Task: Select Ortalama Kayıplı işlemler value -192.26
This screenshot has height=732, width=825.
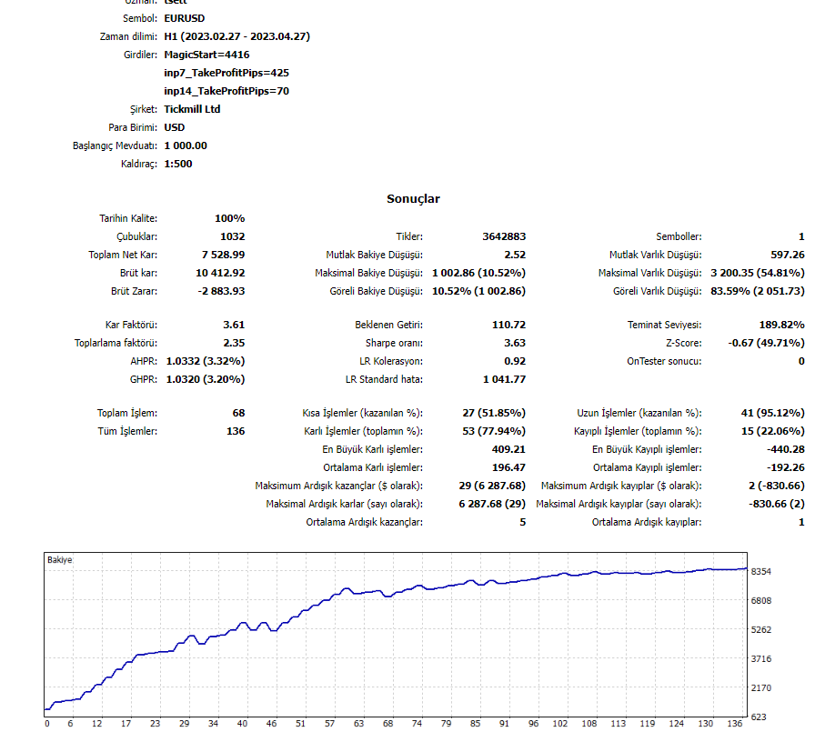Action: 786,467
